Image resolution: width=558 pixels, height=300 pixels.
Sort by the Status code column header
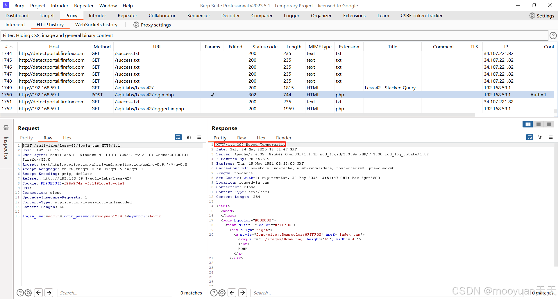[x=265, y=47]
